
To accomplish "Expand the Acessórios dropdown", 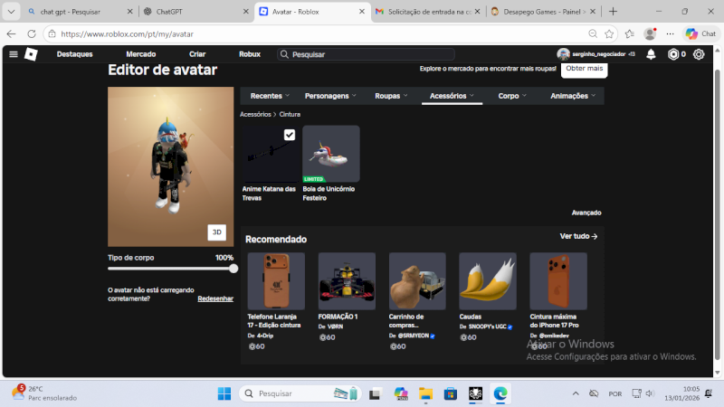I will click(452, 96).
